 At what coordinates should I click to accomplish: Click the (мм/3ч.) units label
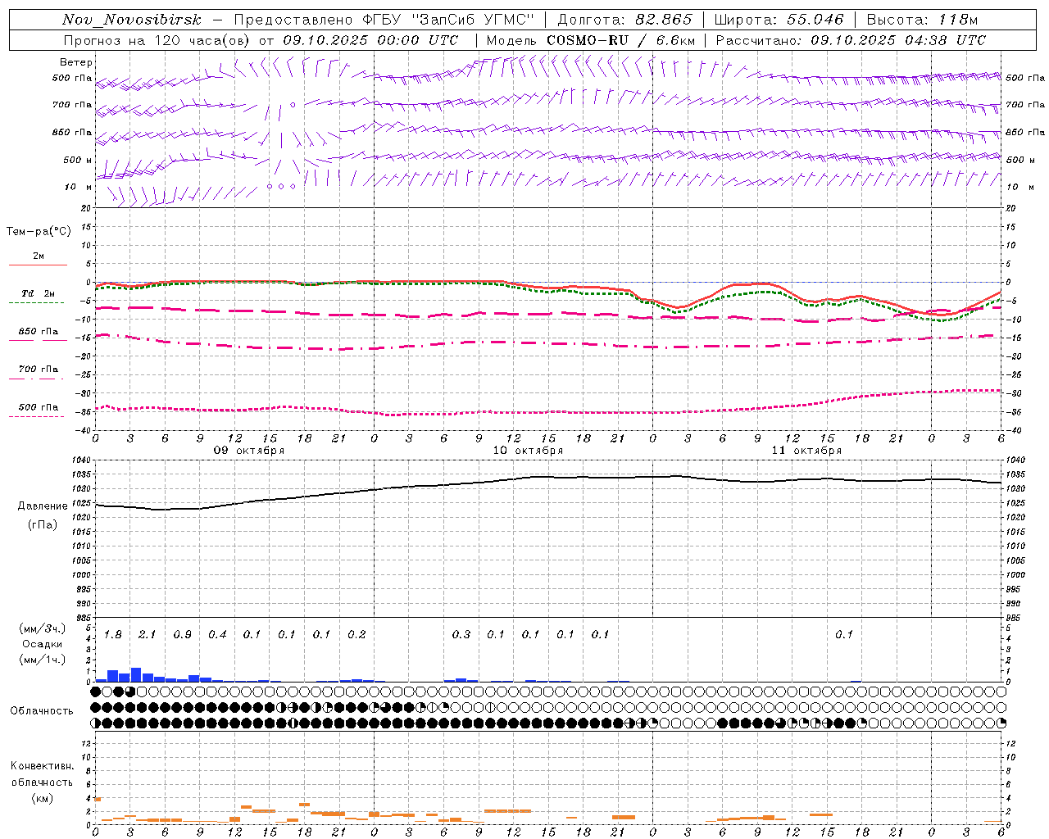[x=42, y=628]
